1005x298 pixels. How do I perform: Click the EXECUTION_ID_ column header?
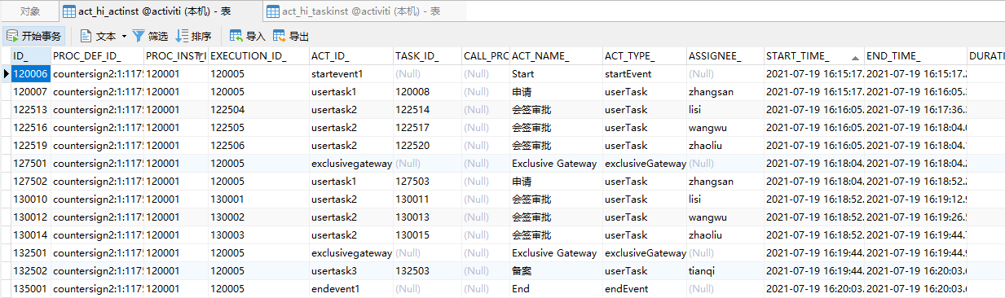(x=258, y=55)
